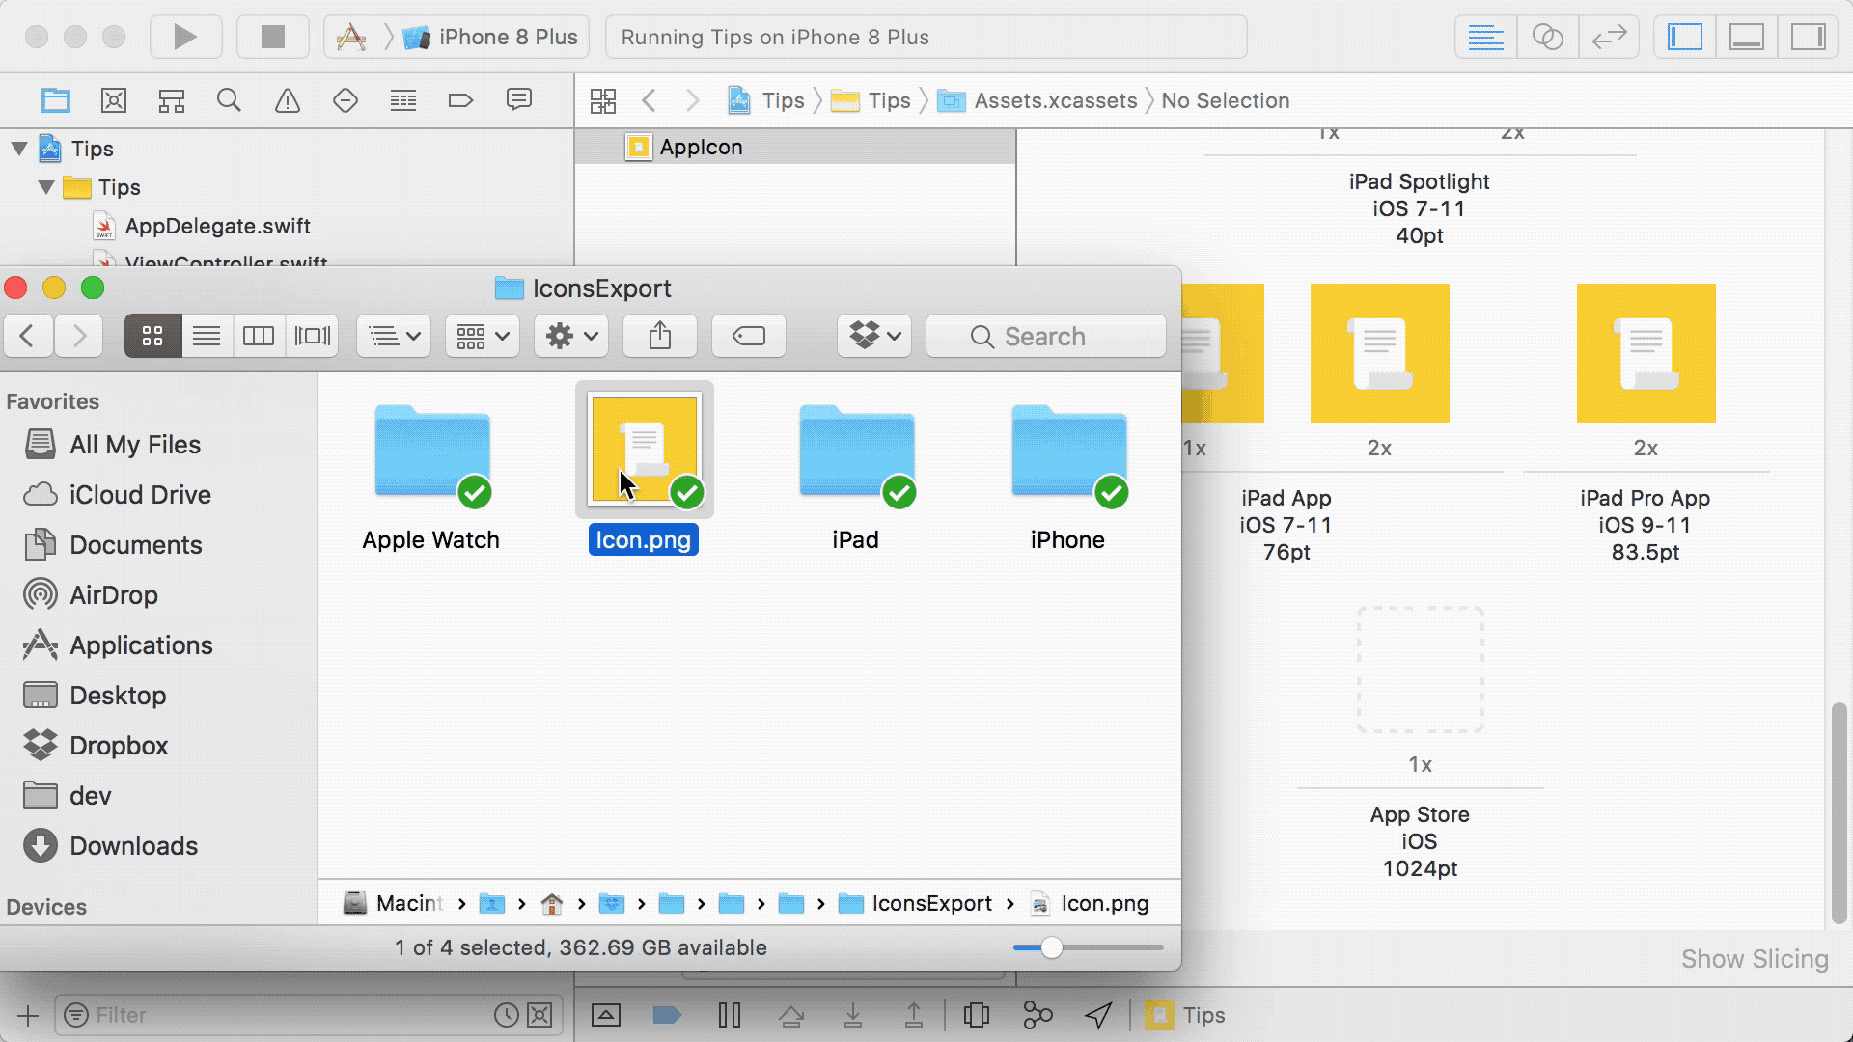Open All My Files in sidebar

(x=112, y=445)
